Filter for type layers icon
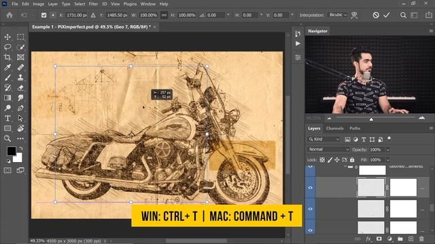 click(x=364, y=140)
